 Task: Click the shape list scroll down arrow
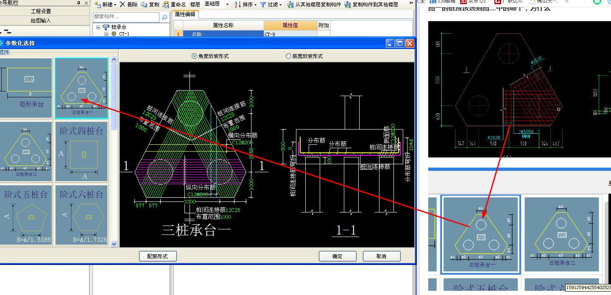coord(114,244)
